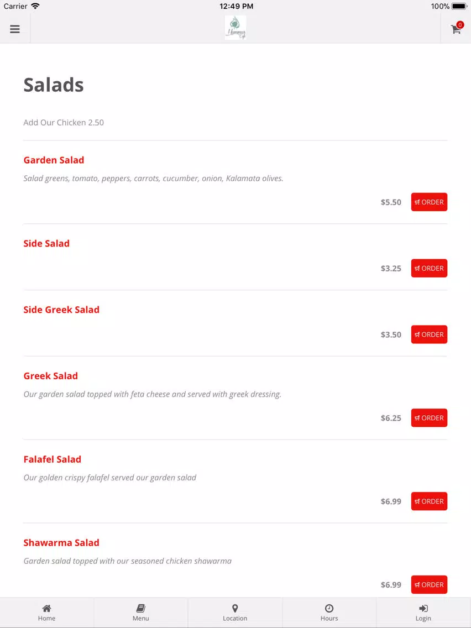
Task: Tap the Side Salad heading
Action: click(46, 243)
